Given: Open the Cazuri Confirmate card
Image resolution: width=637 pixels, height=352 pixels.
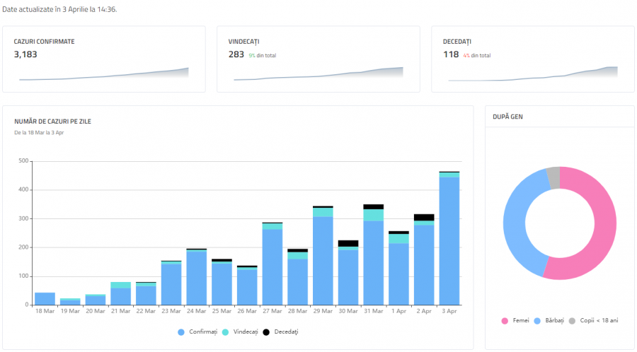Looking at the screenshot, I should coord(104,59).
